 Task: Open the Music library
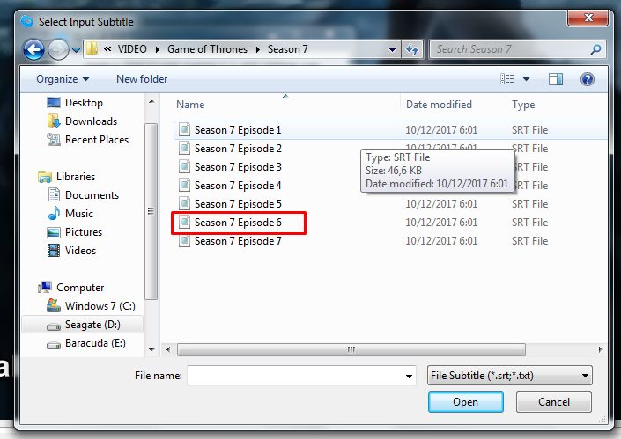click(x=70, y=214)
